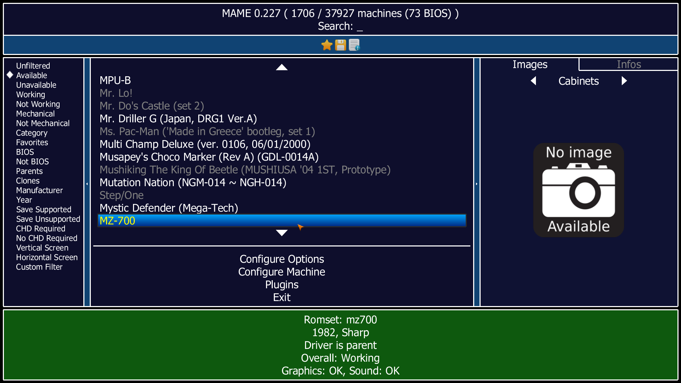Click the favorites star icon
This screenshot has width=681, height=383.
(x=327, y=45)
